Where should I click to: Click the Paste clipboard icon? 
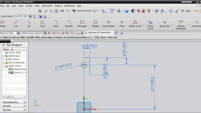tap(56, 11)
